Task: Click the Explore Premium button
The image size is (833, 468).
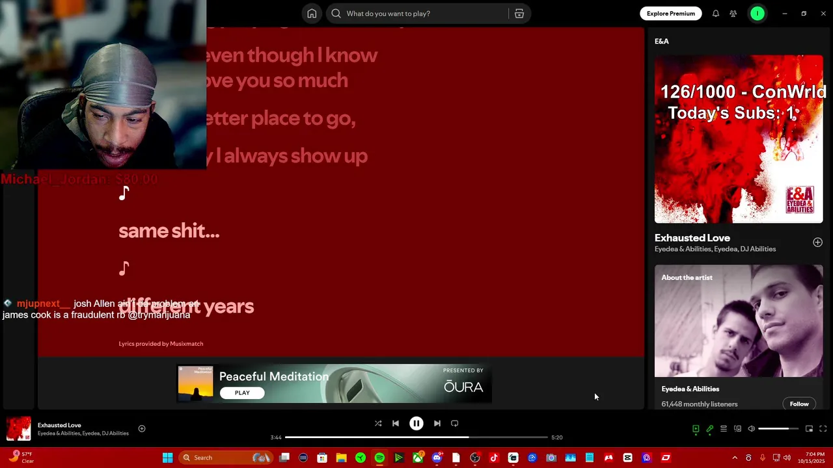Action: coord(670,14)
